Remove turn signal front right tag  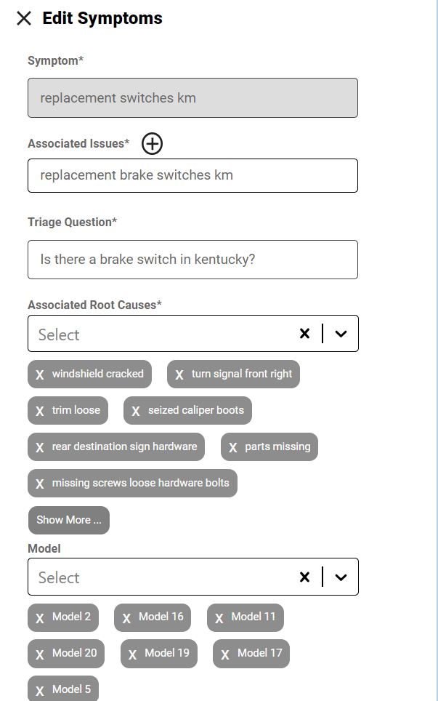[x=179, y=374]
